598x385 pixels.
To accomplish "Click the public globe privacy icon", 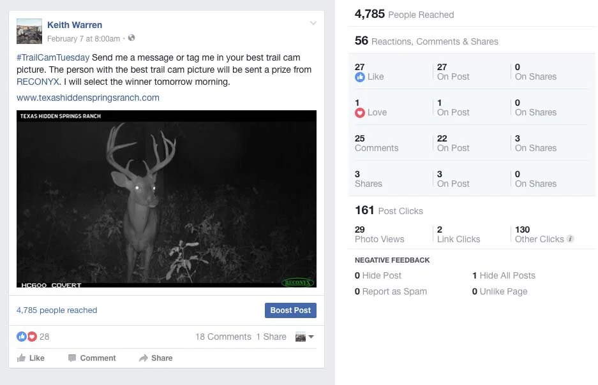I will tap(131, 38).
